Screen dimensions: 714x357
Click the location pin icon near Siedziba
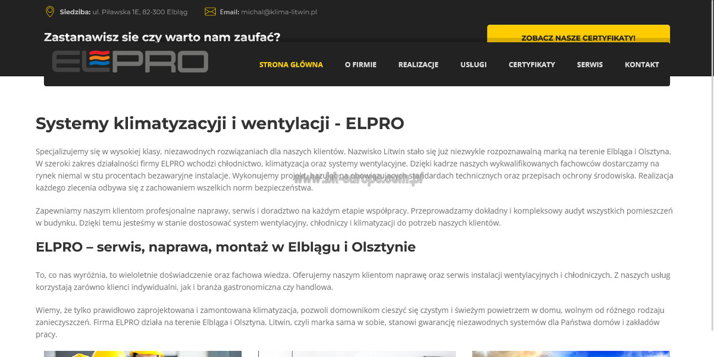pos(50,11)
